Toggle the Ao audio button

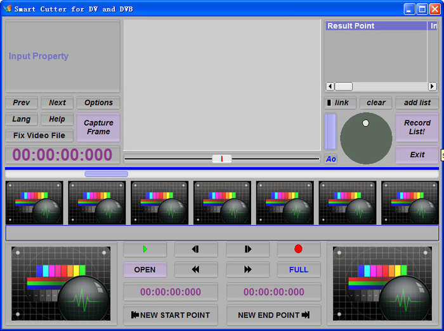pos(330,159)
